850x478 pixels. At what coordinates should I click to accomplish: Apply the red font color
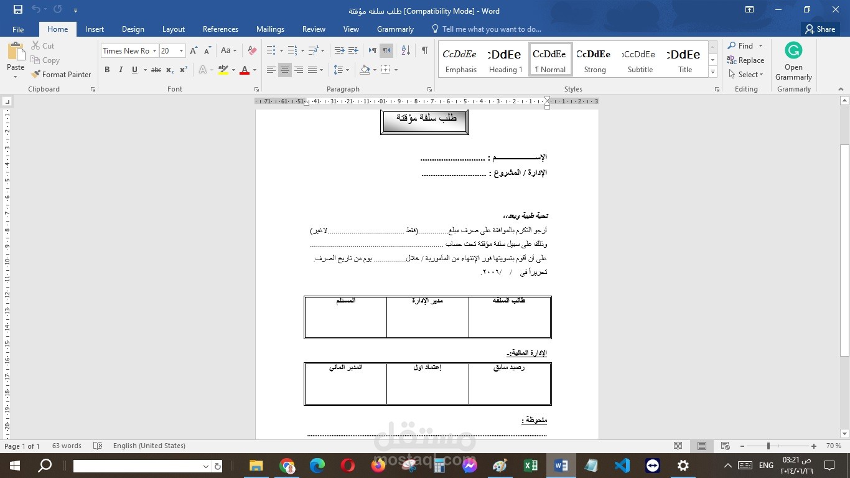coord(245,70)
